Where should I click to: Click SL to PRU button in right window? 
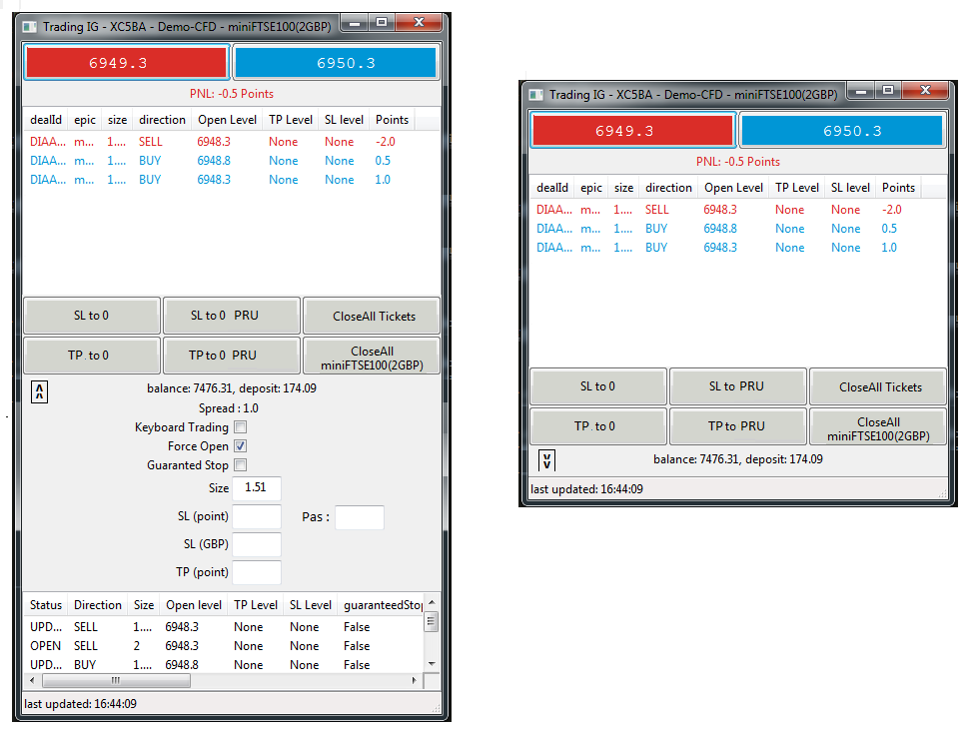(738, 386)
